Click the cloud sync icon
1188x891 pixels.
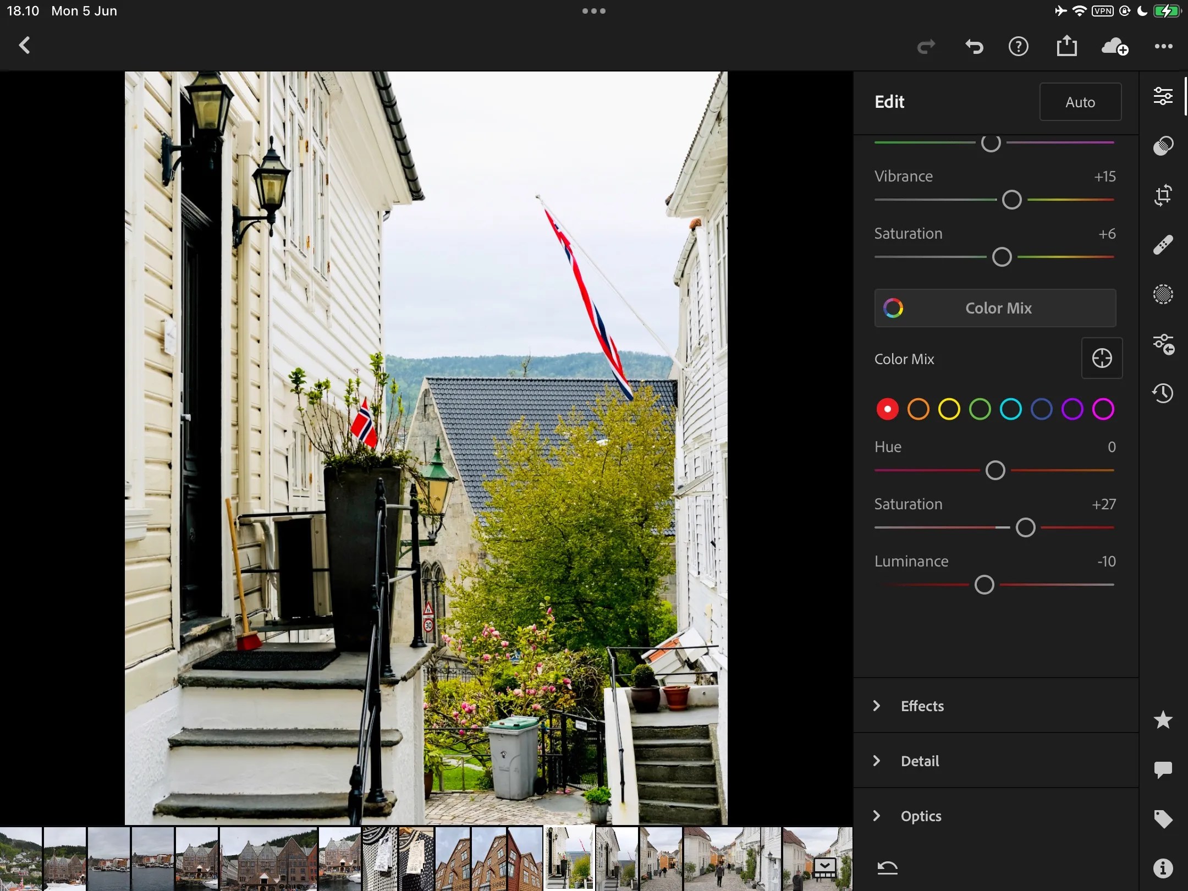coord(1114,47)
